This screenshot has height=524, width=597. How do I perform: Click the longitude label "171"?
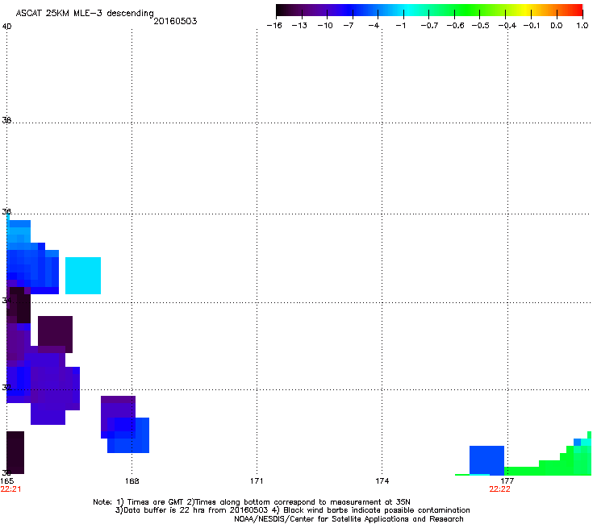[x=257, y=480]
